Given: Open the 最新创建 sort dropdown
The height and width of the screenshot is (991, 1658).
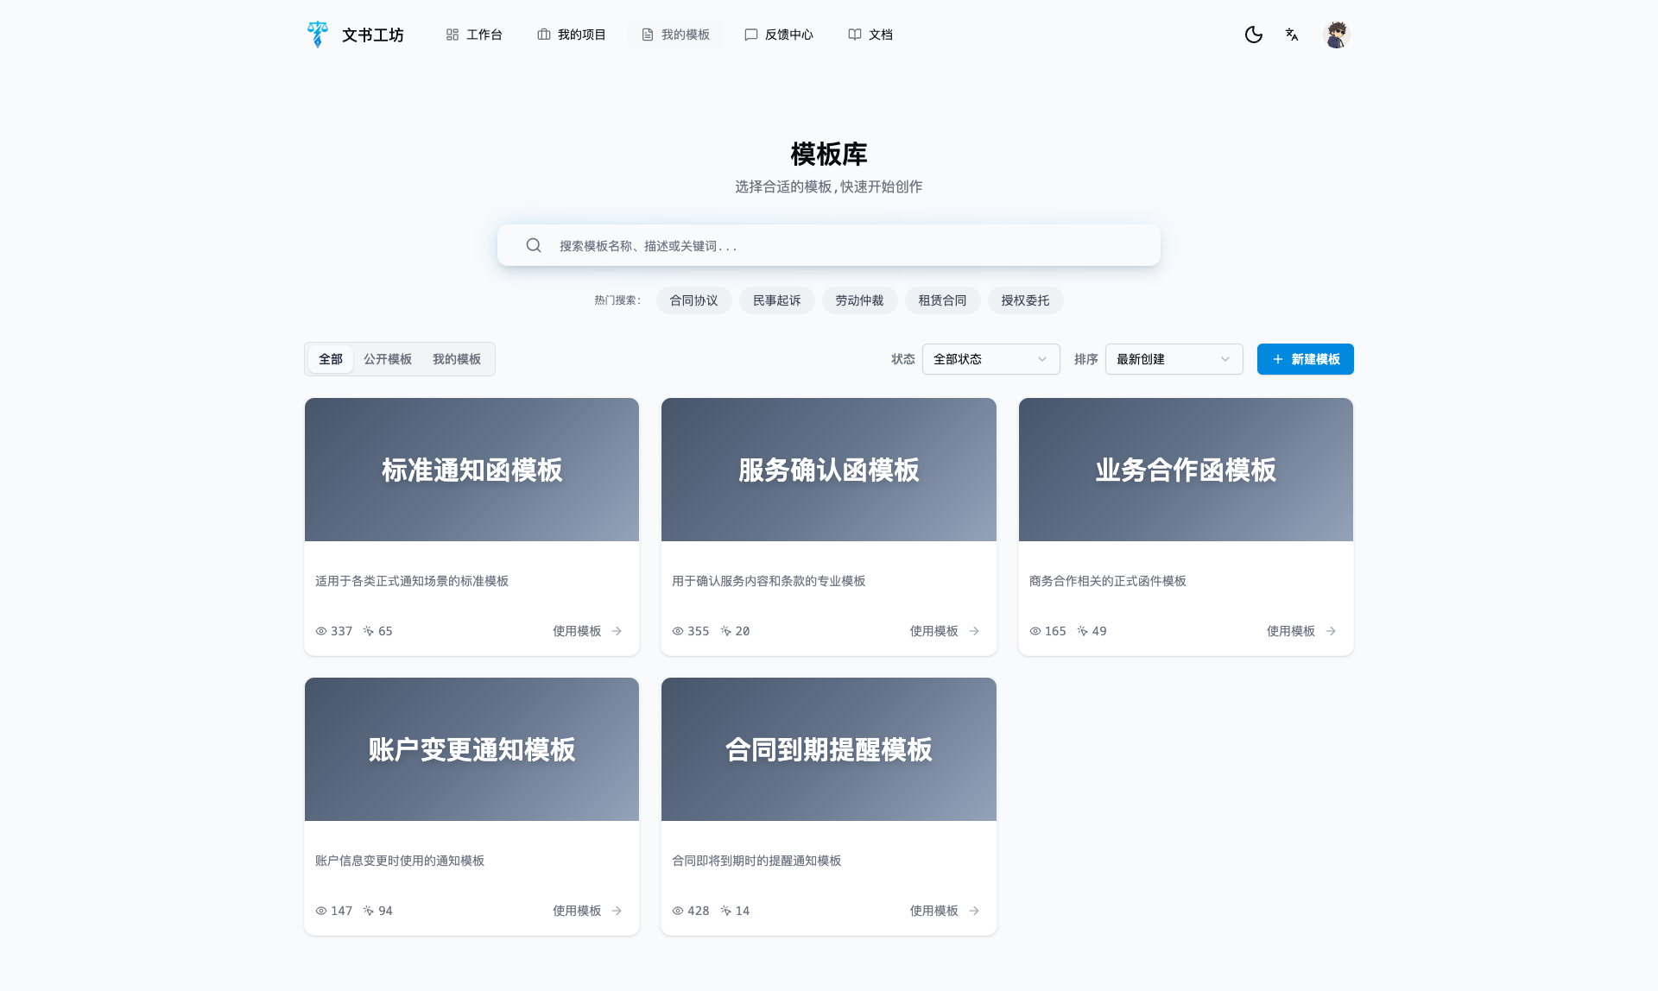Looking at the screenshot, I should (1174, 359).
